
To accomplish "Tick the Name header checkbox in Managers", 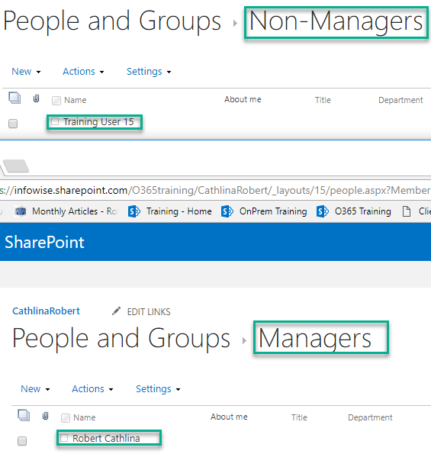I will coord(66,418).
